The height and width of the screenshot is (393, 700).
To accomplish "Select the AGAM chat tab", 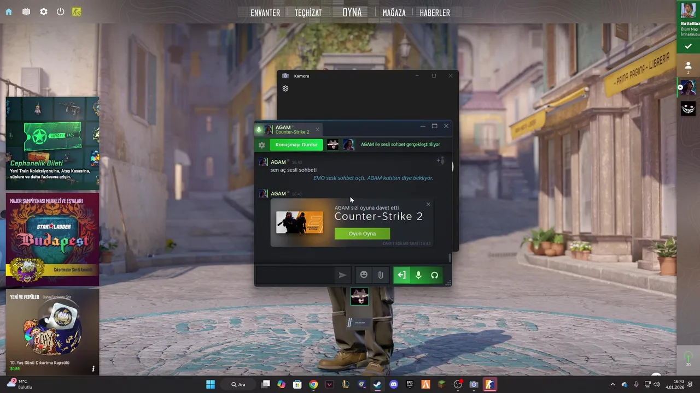I will click(289, 129).
